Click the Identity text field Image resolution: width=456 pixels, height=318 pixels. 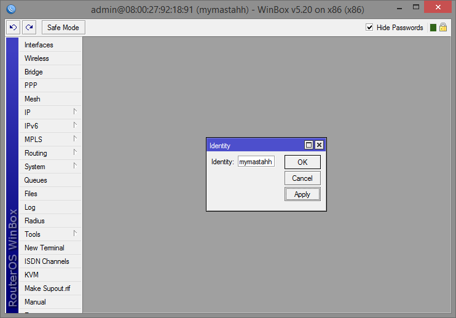click(x=256, y=162)
